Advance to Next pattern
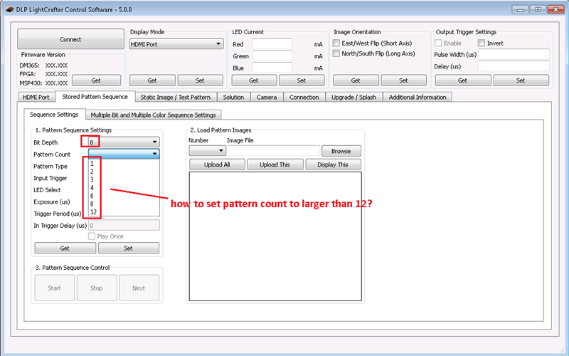Viewport: 569px width, 356px height. (x=139, y=288)
